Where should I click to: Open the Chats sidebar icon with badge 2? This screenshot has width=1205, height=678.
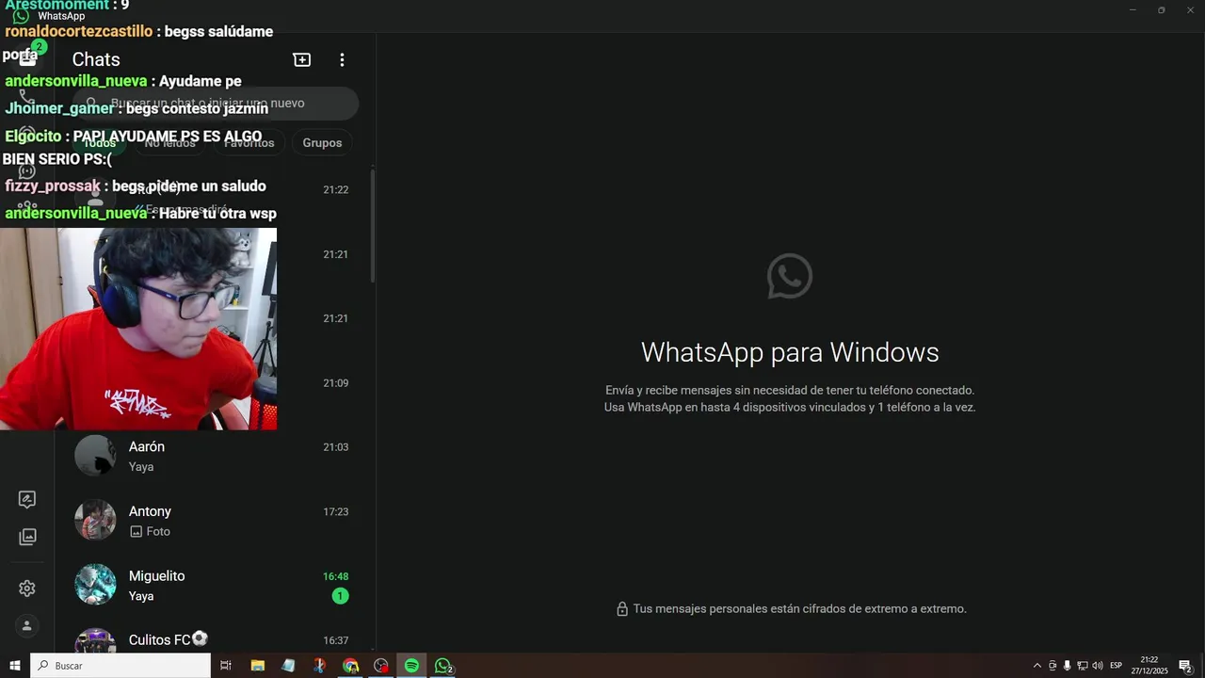[x=27, y=56]
